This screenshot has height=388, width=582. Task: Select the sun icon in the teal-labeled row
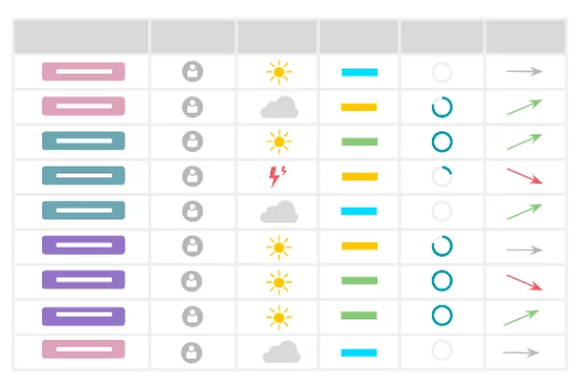278,141
